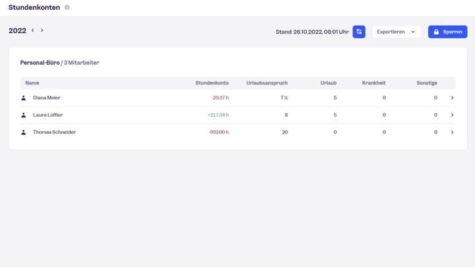Select Thomas Schneider's name

tap(54, 132)
